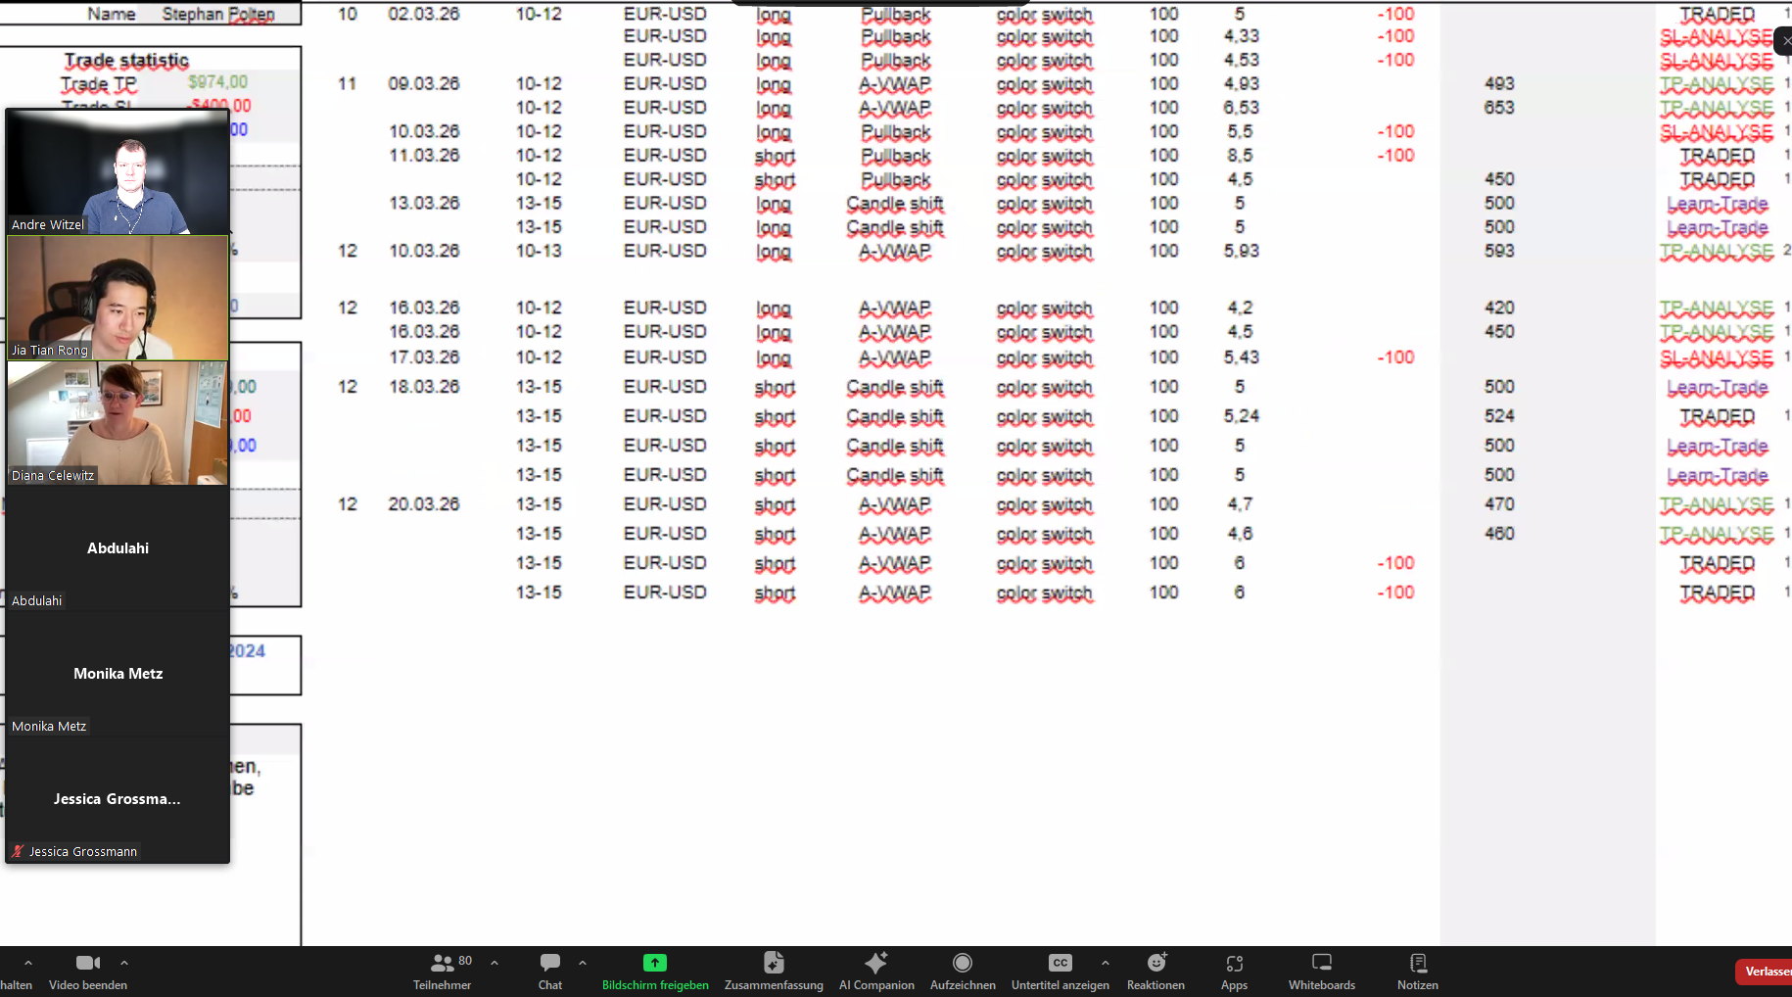Select Andre Witzel's video thumbnail
1792x997 pixels.
tap(118, 171)
